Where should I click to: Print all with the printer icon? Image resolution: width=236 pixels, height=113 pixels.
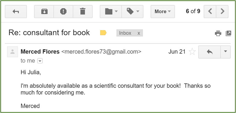tap(218, 33)
